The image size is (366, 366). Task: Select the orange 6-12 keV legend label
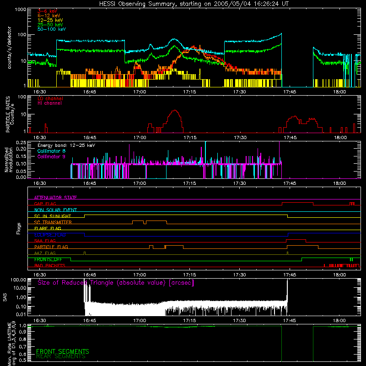(x=48, y=16)
